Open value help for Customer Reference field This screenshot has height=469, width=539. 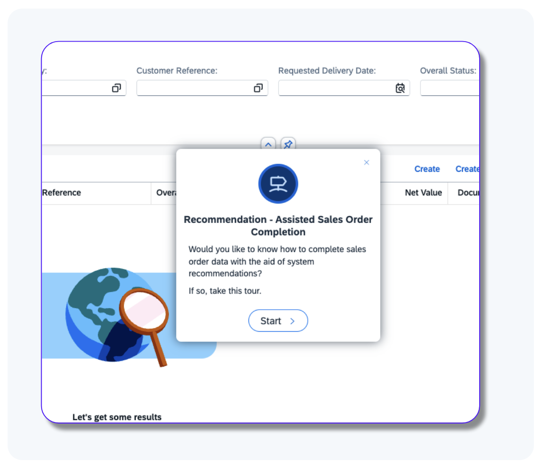tap(258, 88)
